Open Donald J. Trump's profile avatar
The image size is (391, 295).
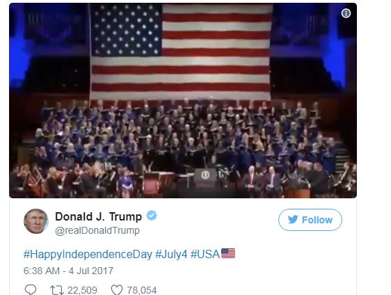coord(36,221)
